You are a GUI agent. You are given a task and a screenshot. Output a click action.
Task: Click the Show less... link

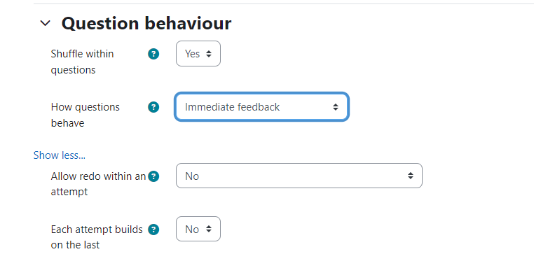click(x=60, y=155)
